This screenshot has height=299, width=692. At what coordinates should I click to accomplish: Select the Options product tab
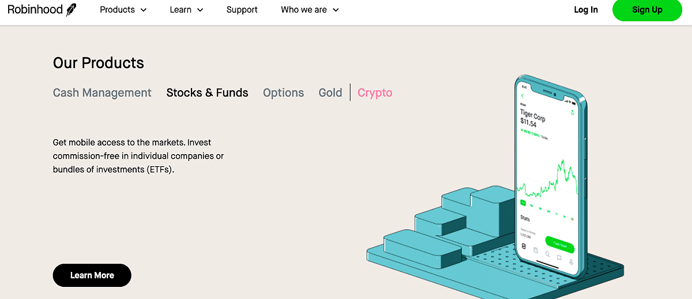[283, 93]
